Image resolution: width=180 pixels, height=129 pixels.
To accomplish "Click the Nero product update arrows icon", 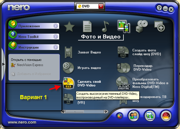I will coord(150,116).
